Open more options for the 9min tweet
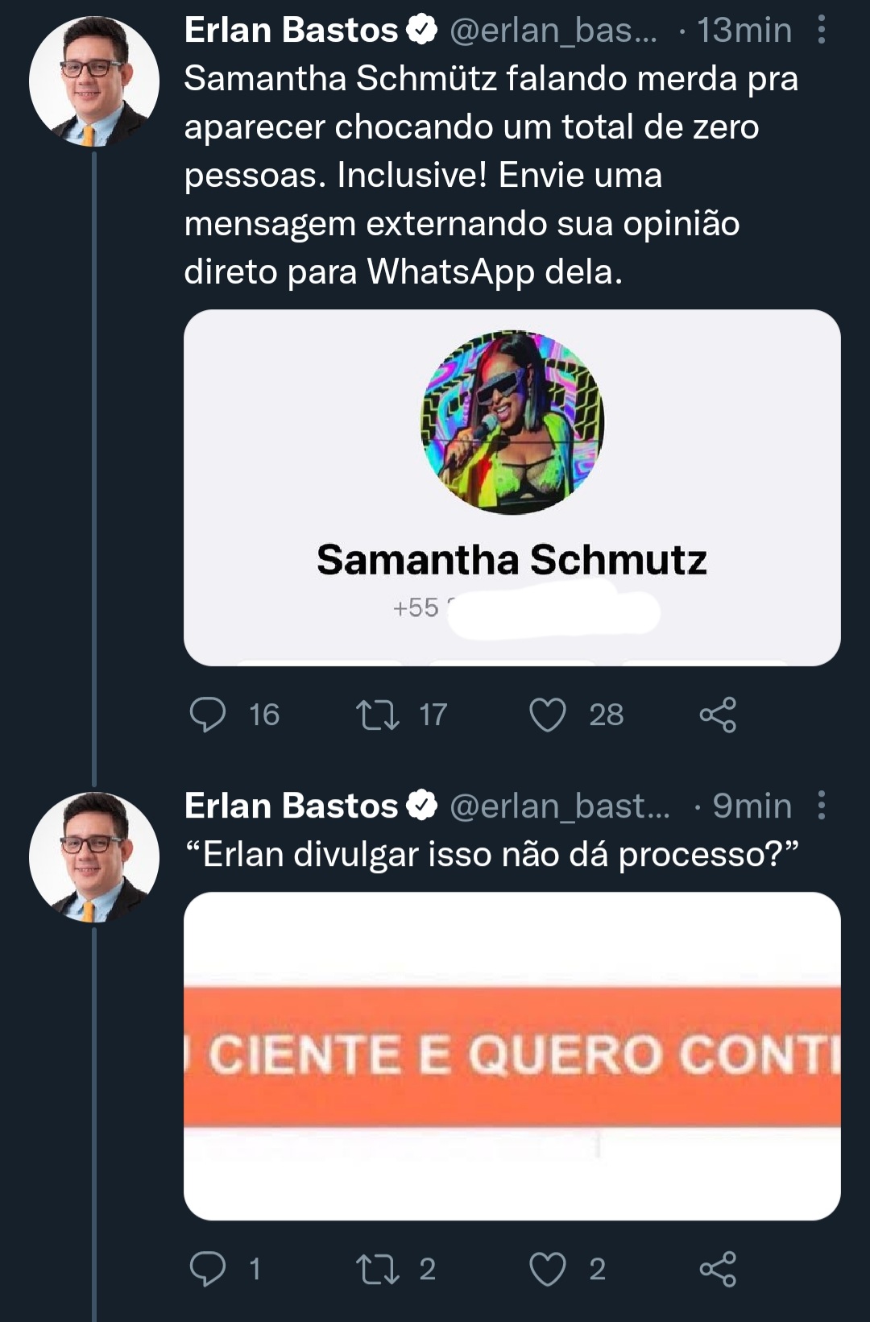Viewport: 870px width, 1322px height. [821, 805]
